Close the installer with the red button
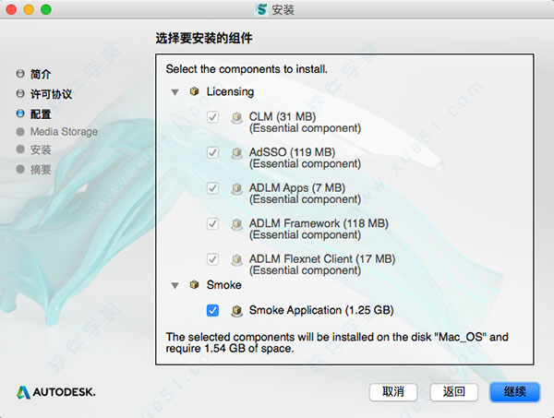The height and width of the screenshot is (418, 554). (11, 9)
